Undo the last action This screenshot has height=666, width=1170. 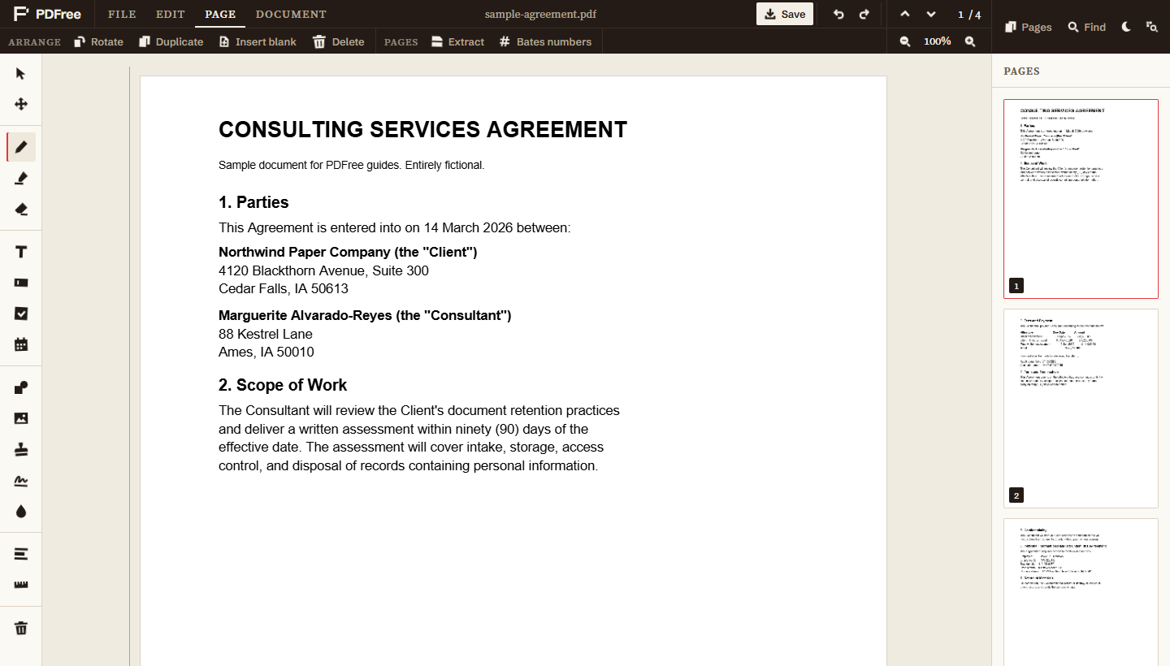click(x=838, y=15)
